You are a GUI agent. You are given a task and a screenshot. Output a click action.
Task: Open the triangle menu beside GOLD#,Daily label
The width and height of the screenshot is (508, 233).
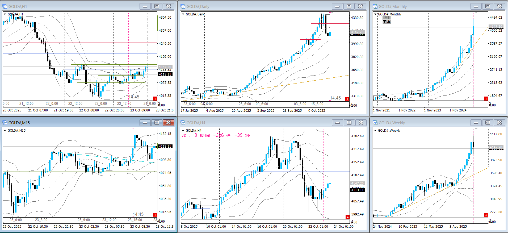[183, 14]
